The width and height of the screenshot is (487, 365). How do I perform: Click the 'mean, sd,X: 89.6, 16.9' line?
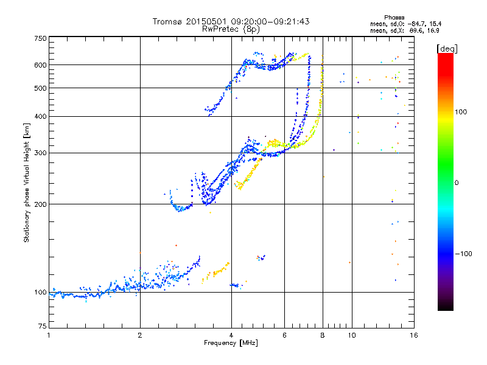pos(405,30)
